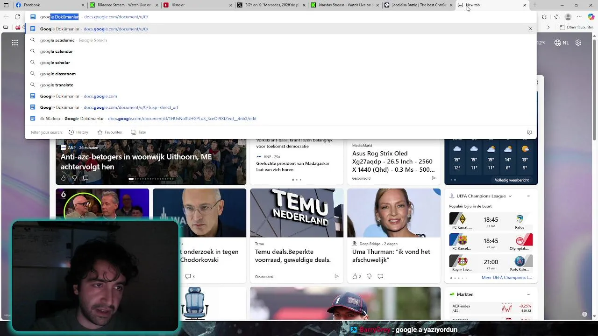Comment on the Anti-azc-betogers article
Screen dimensions: 598x336
coord(85,178)
